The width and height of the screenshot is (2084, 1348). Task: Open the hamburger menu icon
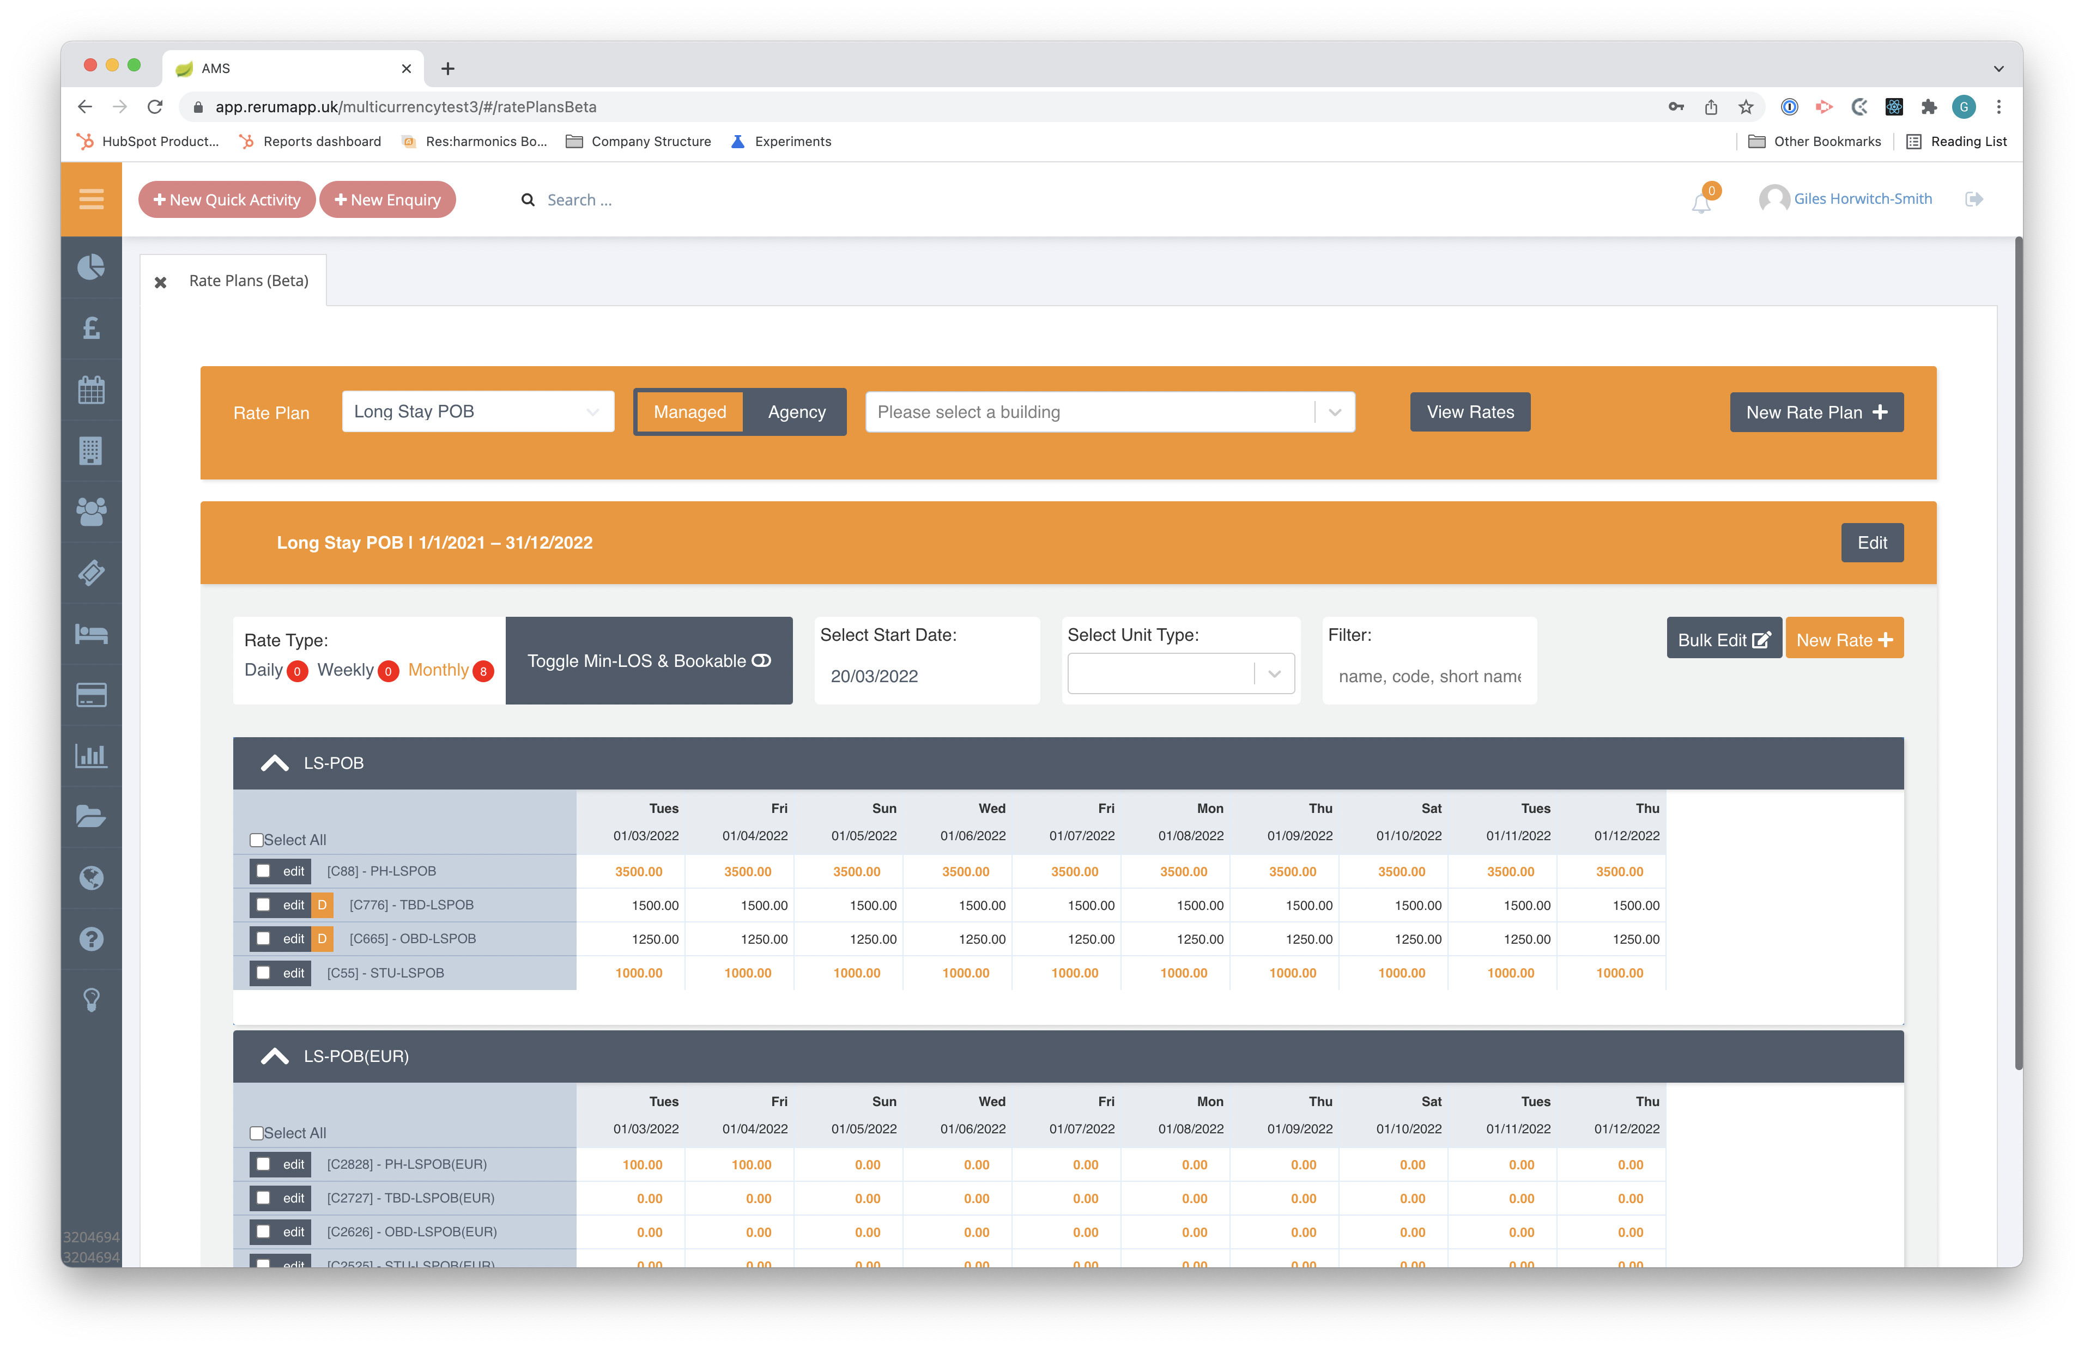pos(91,199)
